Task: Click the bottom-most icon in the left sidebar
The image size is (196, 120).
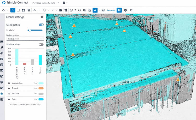Action: pos(2,99)
